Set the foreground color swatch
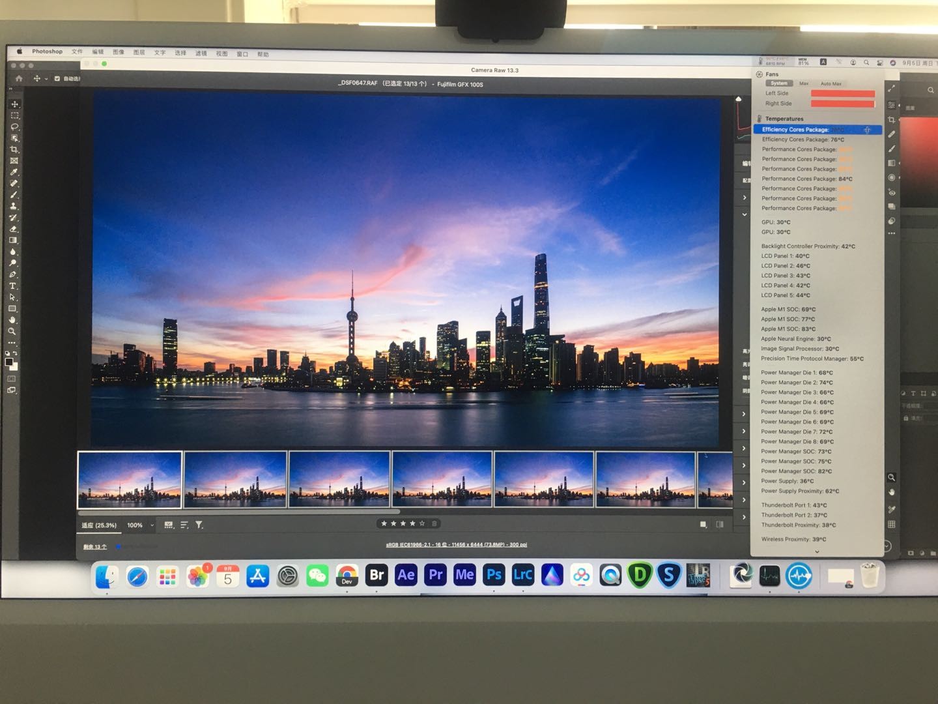Image resolution: width=938 pixels, height=704 pixels. (x=9, y=362)
